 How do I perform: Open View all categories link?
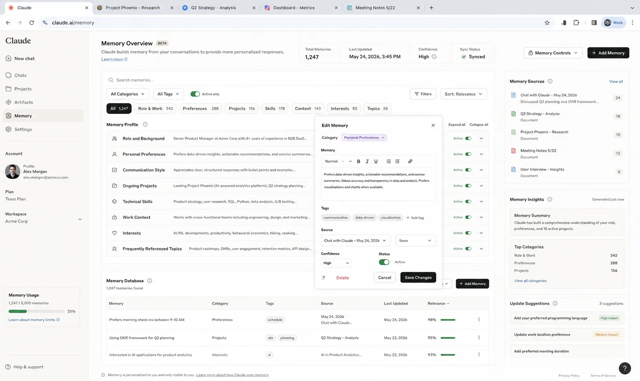tap(530, 281)
